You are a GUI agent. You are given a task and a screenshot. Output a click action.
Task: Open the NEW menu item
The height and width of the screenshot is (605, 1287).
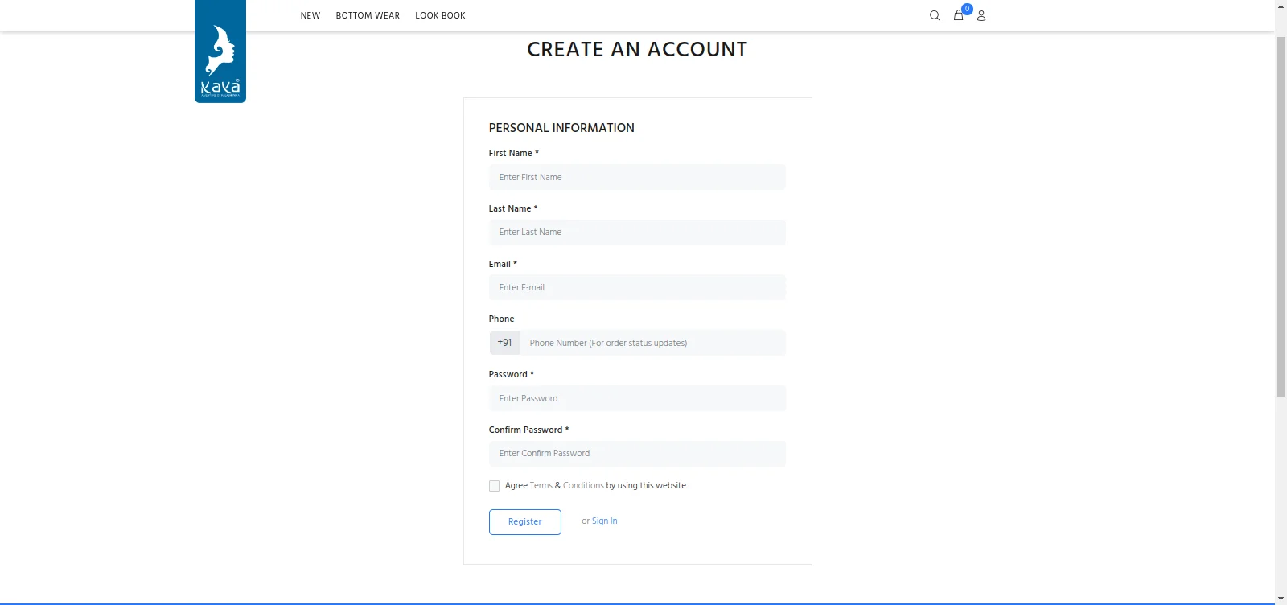(x=310, y=15)
